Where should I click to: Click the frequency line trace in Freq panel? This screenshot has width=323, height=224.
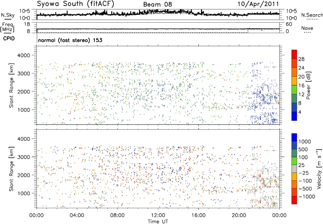click(158, 29)
